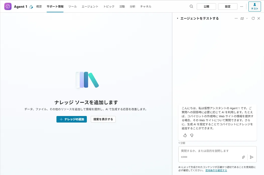Open more options in the test panel header
Viewport: 264px width, 175px height.
(236, 18)
